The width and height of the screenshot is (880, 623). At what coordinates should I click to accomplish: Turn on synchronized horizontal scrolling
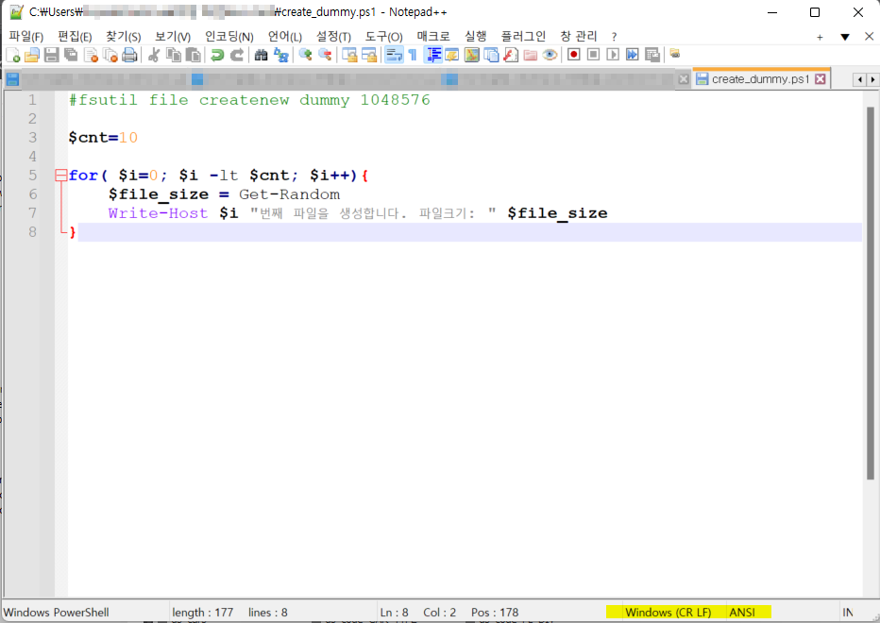369,55
